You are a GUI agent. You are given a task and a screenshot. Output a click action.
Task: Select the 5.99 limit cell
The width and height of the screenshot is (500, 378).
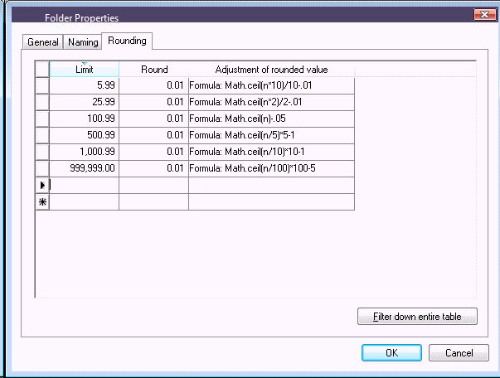(x=85, y=85)
